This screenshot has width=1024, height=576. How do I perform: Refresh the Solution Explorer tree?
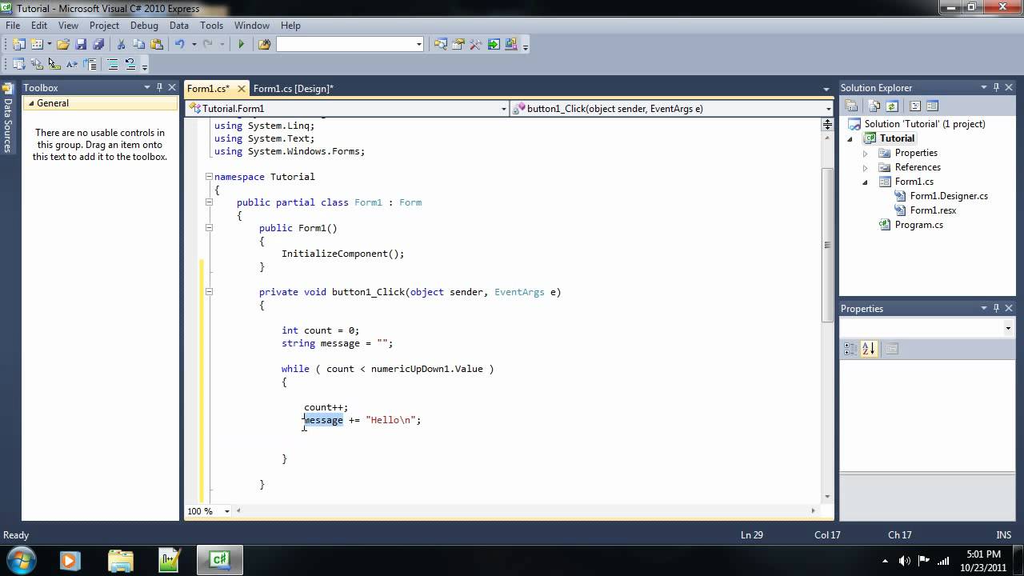(x=892, y=106)
